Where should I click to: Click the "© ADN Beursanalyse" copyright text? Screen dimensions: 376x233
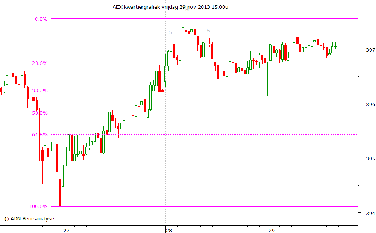tap(29, 219)
